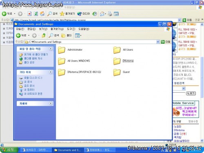Click DNxtoma link in webpage sidebar

[x=179, y=130]
